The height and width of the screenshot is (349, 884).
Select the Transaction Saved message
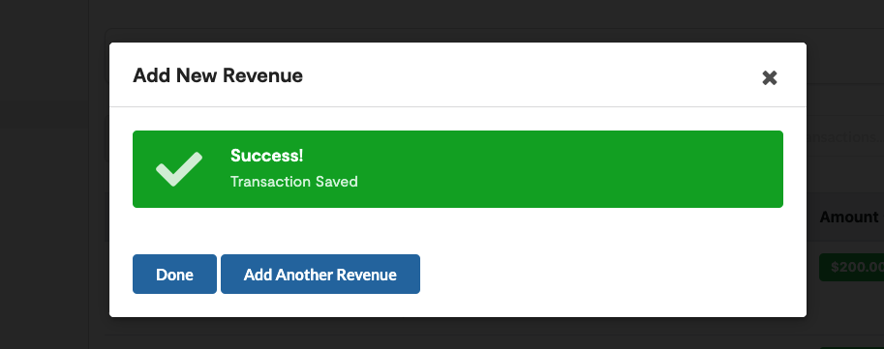click(x=293, y=182)
